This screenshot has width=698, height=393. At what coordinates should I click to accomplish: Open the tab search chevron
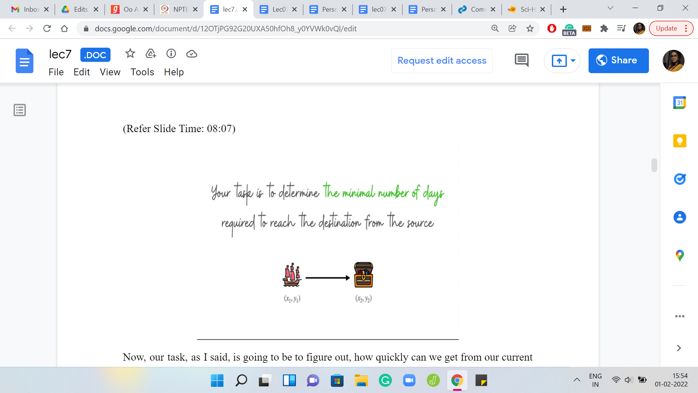coord(610,8)
